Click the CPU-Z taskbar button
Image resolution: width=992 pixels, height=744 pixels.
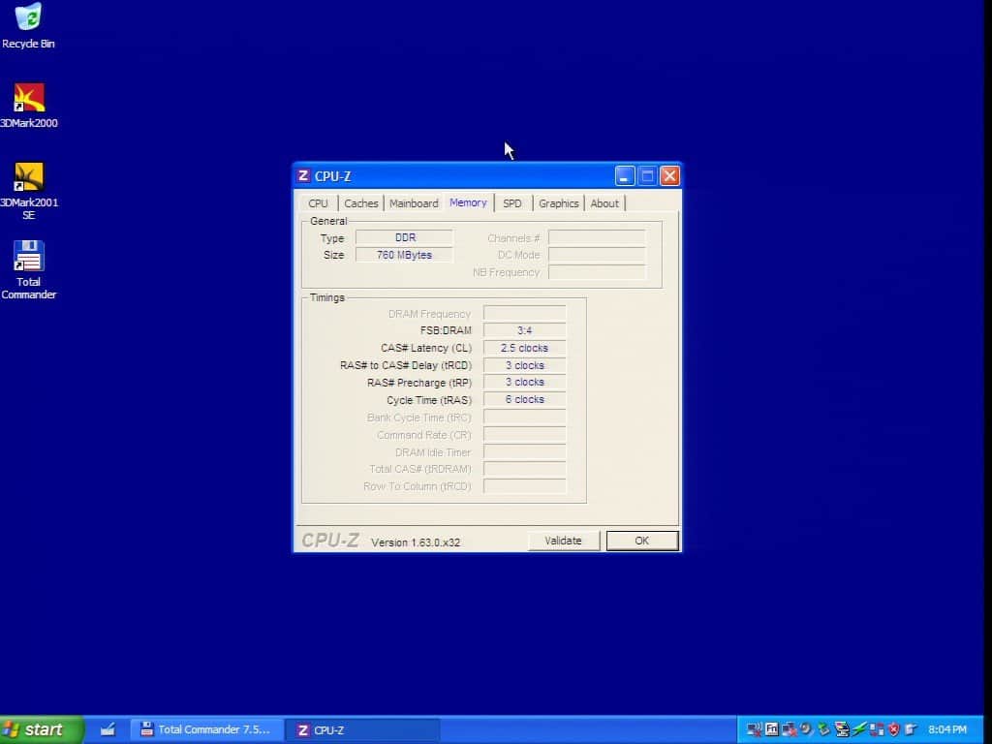(x=362, y=729)
